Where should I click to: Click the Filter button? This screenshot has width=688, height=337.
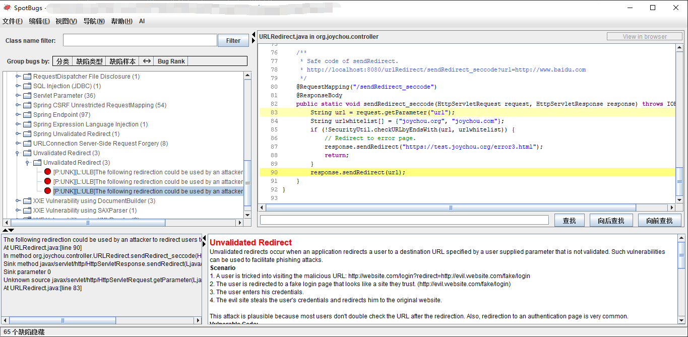[233, 41]
